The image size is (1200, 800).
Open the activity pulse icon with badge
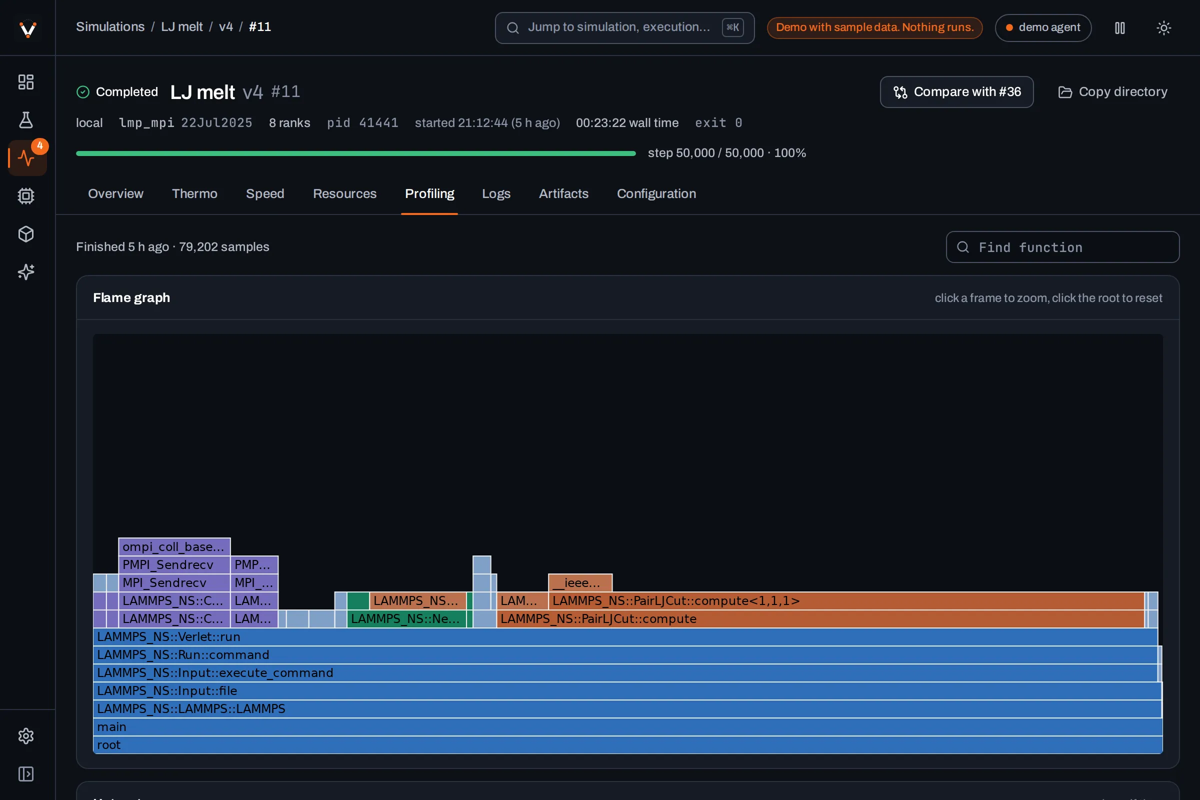click(x=26, y=158)
